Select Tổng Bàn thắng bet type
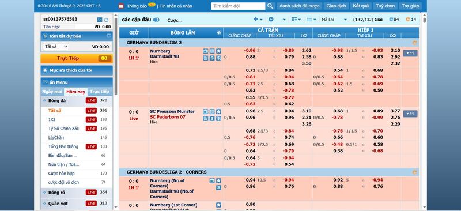This screenshot has height=211, width=461. [x=63, y=146]
